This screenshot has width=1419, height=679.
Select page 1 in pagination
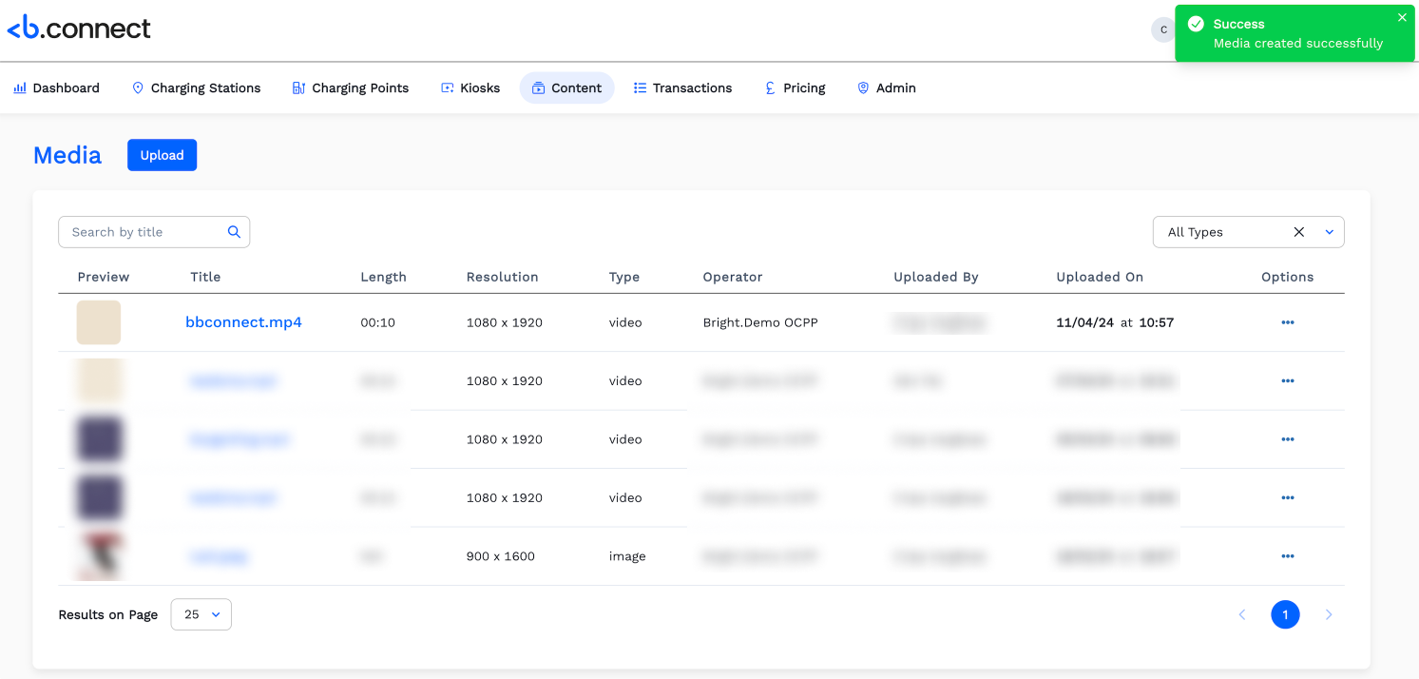1284,614
